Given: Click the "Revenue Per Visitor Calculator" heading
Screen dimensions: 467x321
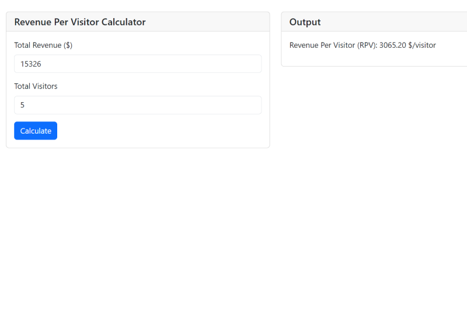Looking at the screenshot, I should pyautogui.click(x=80, y=22).
